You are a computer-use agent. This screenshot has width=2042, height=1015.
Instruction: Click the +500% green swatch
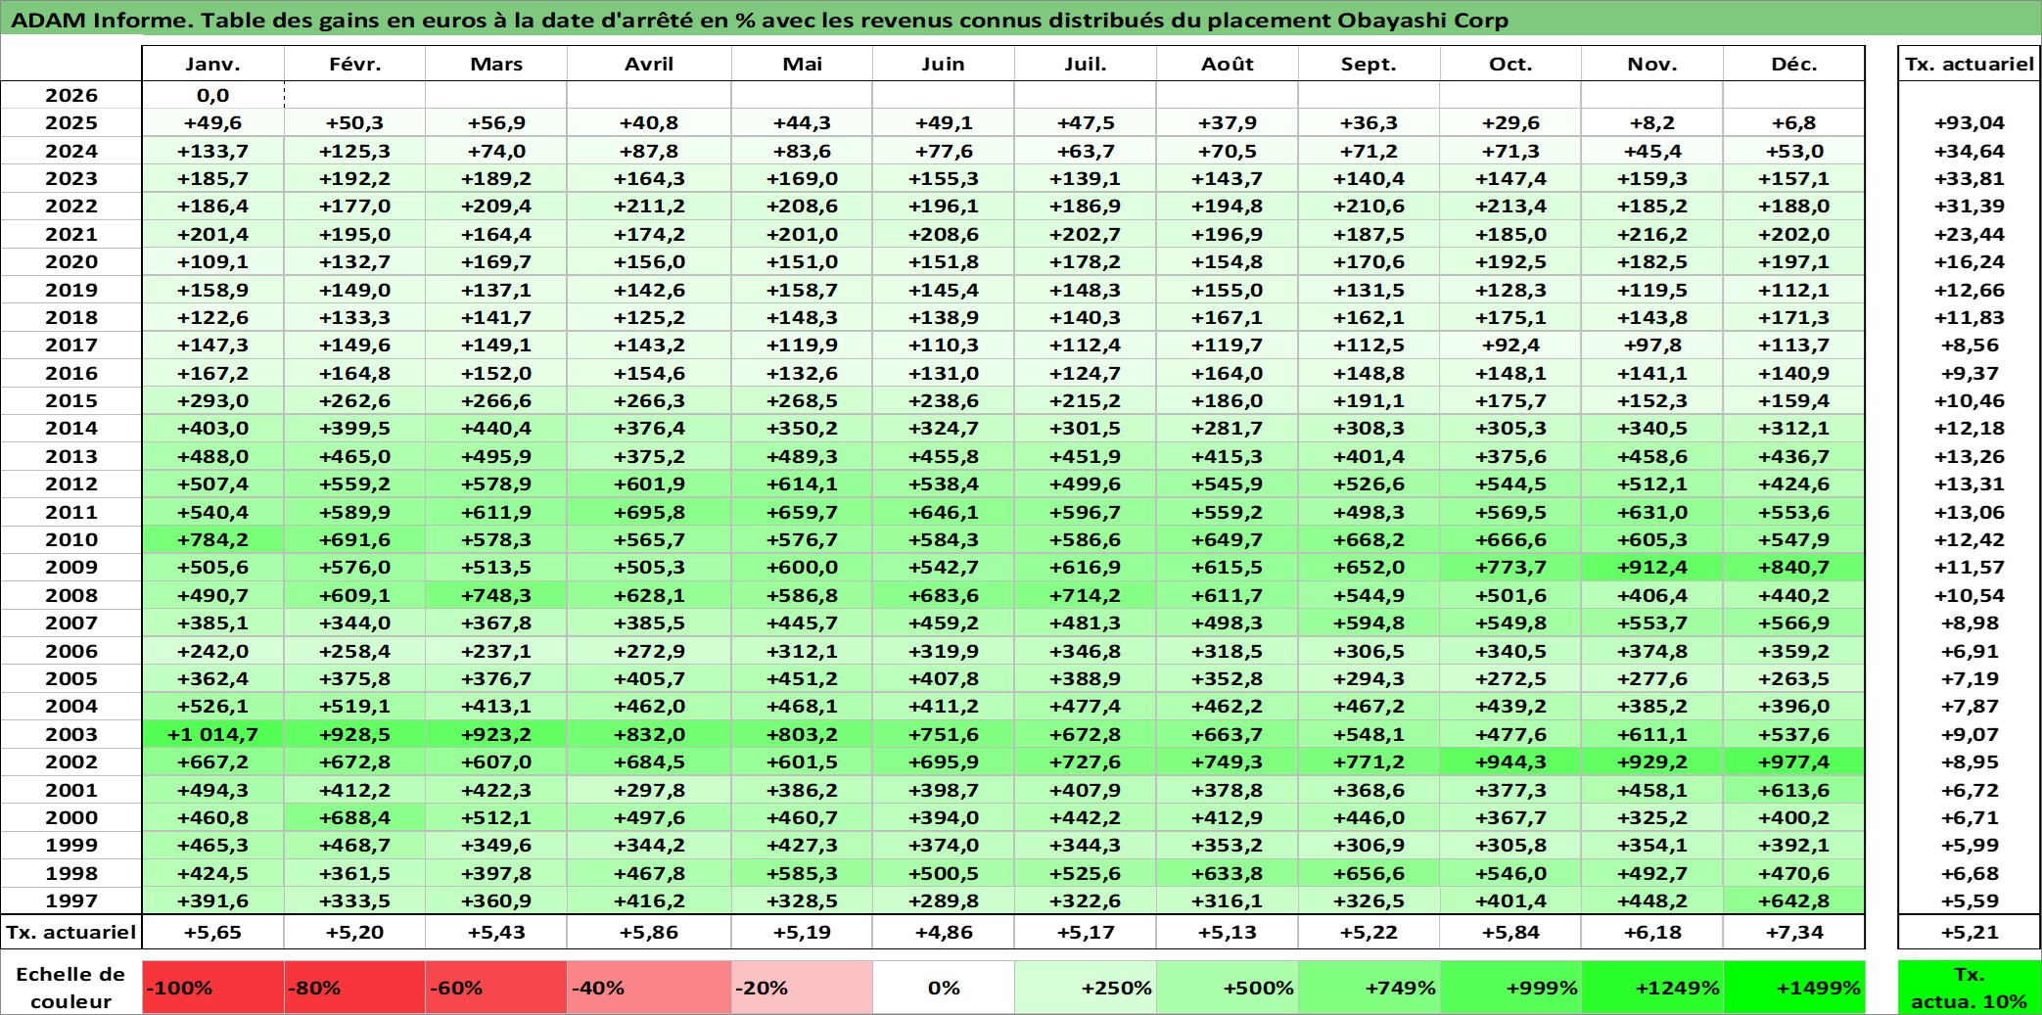coord(1228,988)
